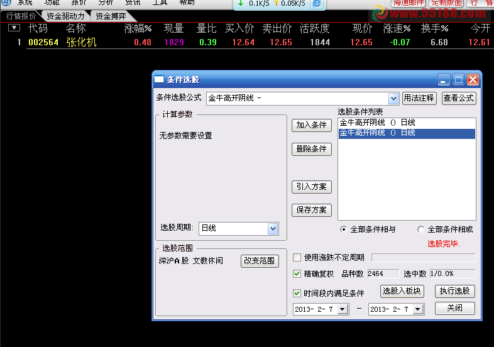Click the 保存方案 button
This screenshot has height=347, width=494.
tap(311, 210)
